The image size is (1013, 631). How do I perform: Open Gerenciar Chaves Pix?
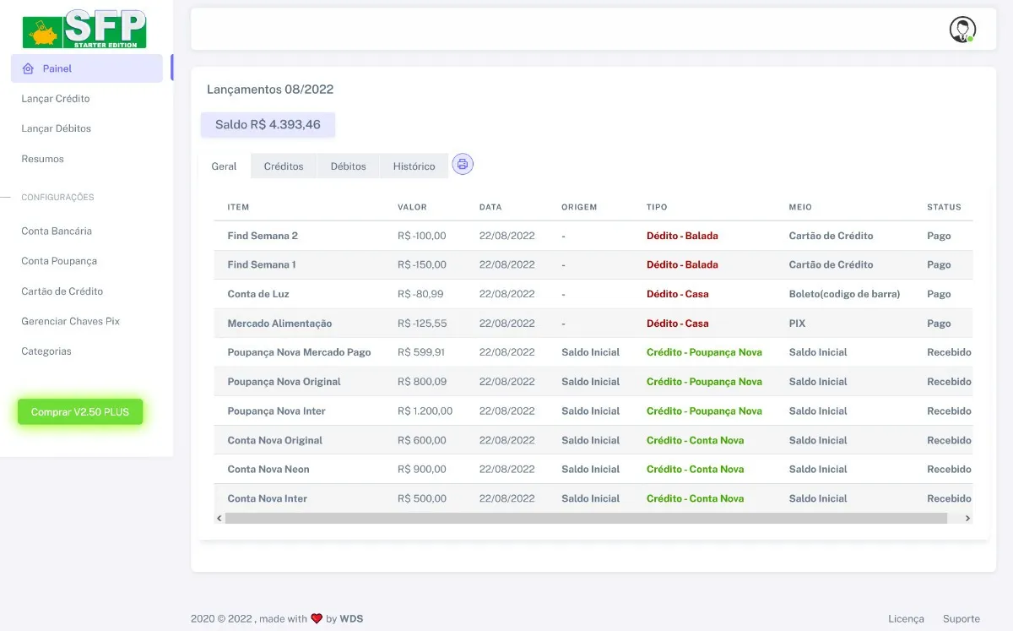(70, 321)
